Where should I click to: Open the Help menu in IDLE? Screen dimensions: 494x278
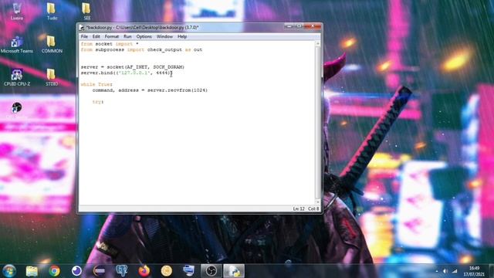pos(182,36)
